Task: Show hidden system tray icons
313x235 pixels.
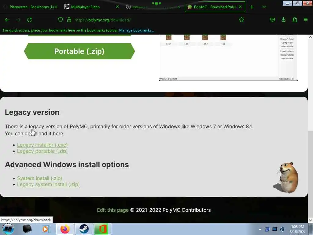Action: (x=260, y=229)
